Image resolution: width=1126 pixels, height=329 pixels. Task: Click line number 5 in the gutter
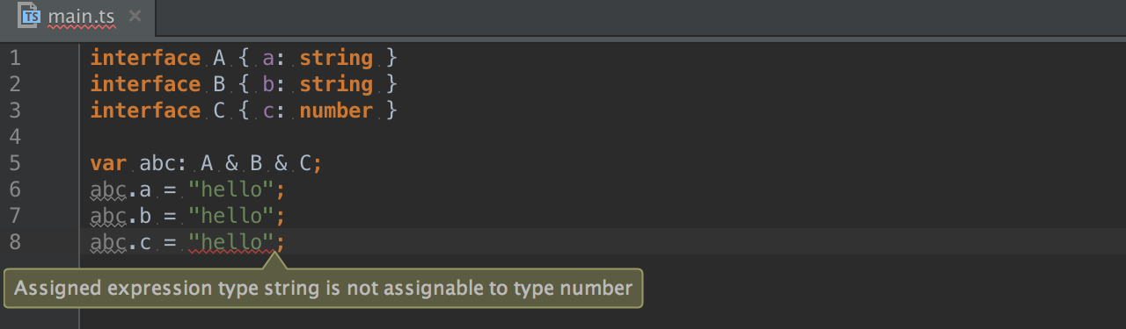tap(15, 164)
